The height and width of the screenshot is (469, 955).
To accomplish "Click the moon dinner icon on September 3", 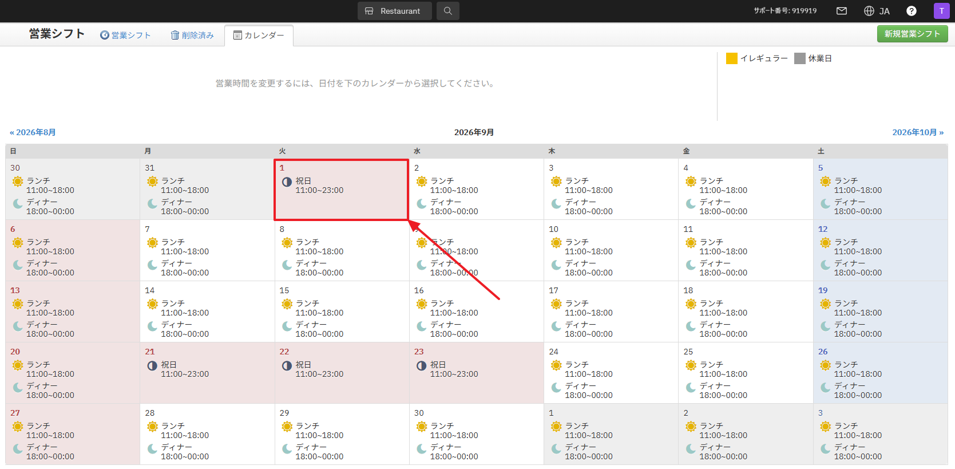I will (x=556, y=203).
